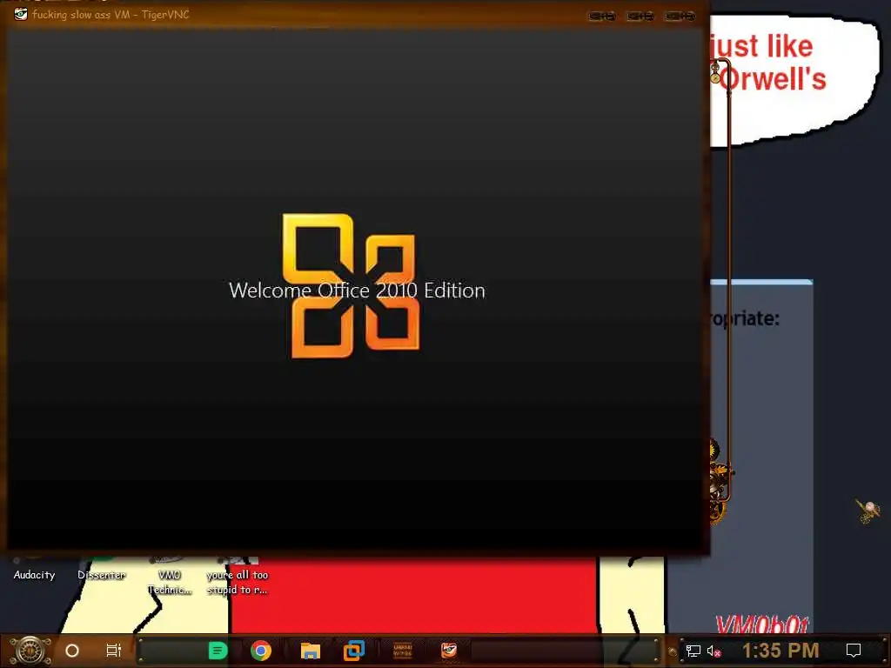Screen dimensions: 891x668
Task: Click the small tray icon left of the network icon
Action: 673,651
